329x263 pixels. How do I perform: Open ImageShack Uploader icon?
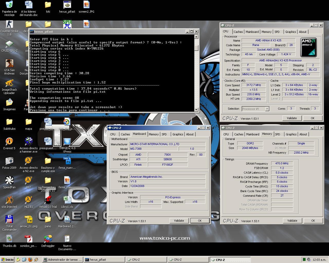9,87
